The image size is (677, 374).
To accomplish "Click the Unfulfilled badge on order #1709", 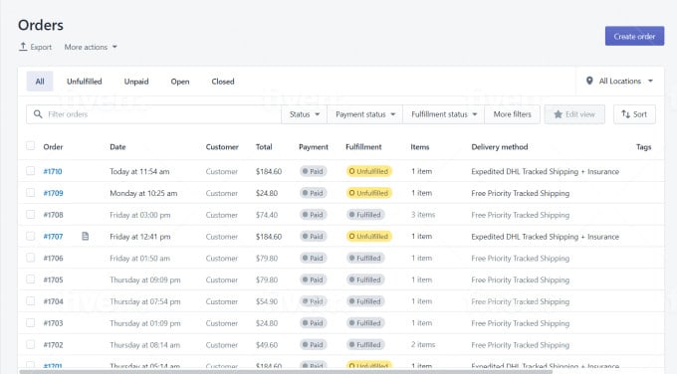I will coord(368,193).
